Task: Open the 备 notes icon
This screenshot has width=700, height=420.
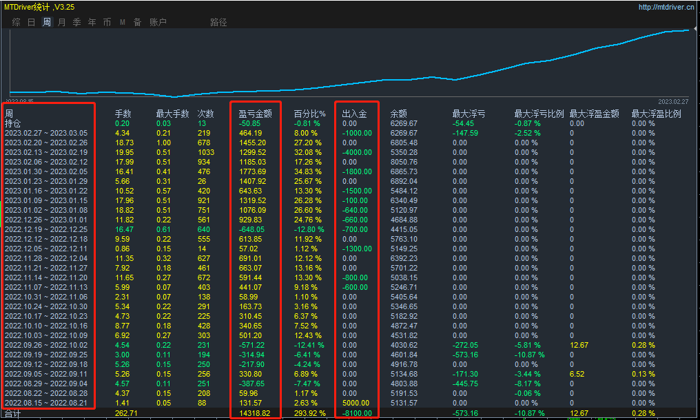Action: pyautogui.click(x=136, y=21)
